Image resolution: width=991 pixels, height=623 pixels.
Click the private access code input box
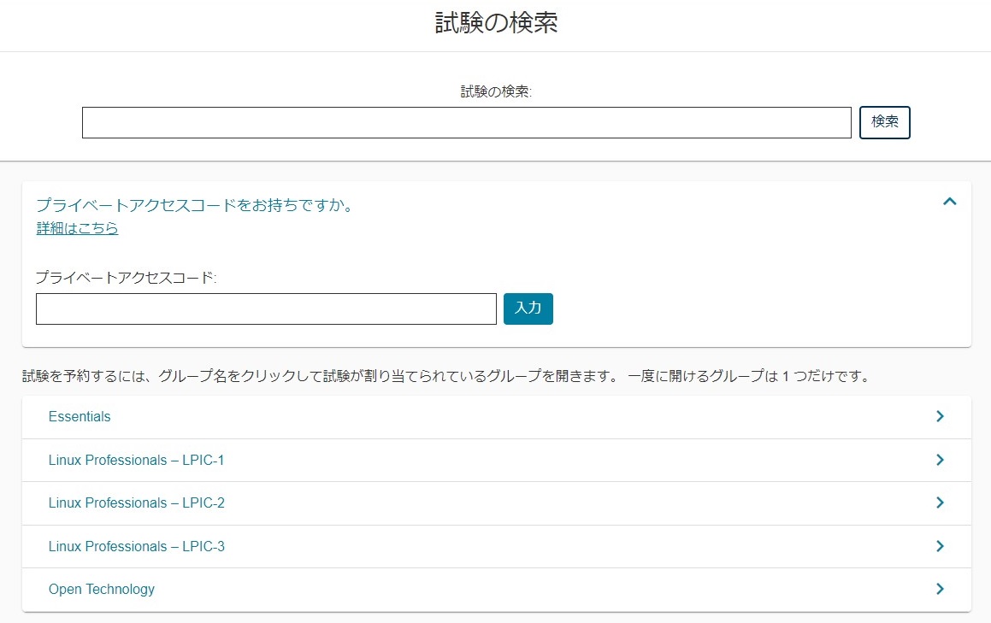[265, 309]
